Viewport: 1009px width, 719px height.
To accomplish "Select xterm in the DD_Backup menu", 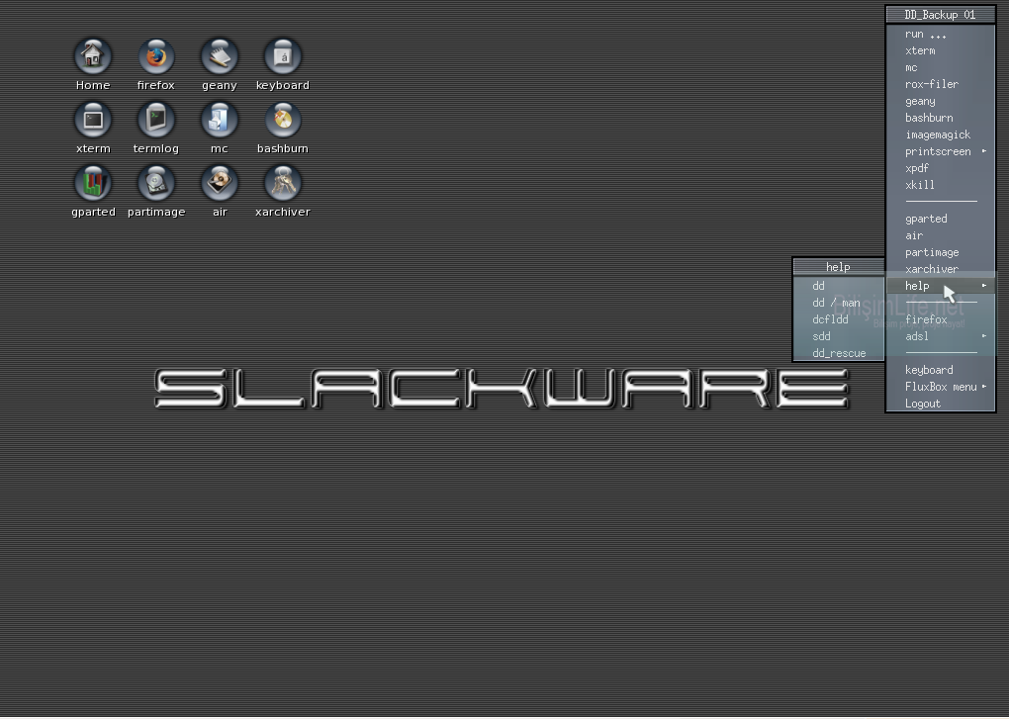I will coord(941,50).
